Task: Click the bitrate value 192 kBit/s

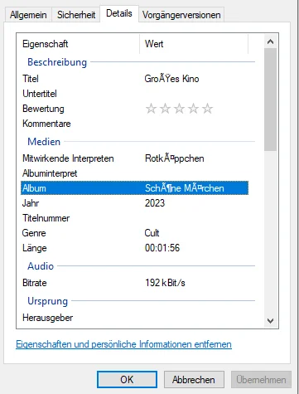Action: pyautogui.click(x=165, y=283)
